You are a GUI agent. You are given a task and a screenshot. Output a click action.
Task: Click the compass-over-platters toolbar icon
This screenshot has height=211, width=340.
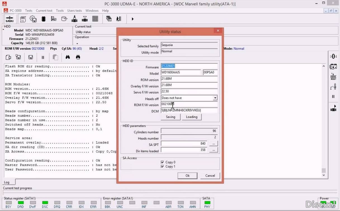(x=74, y=19)
